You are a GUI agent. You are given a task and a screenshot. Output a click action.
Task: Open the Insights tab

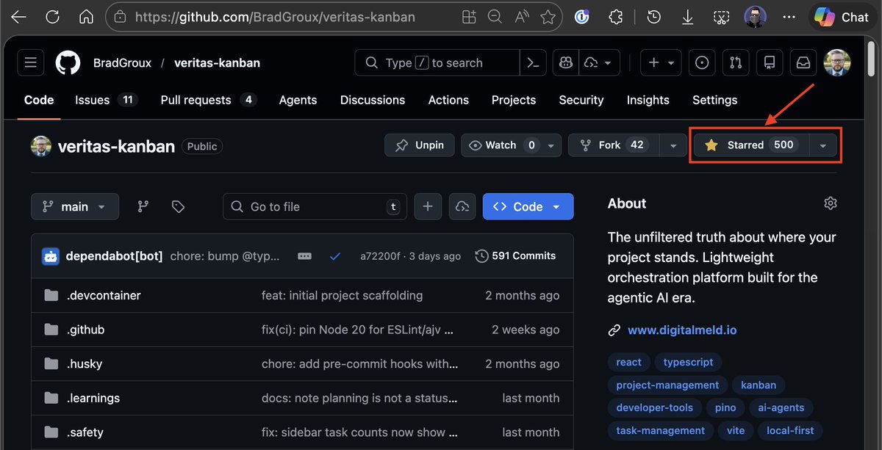click(x=648, y=100)
